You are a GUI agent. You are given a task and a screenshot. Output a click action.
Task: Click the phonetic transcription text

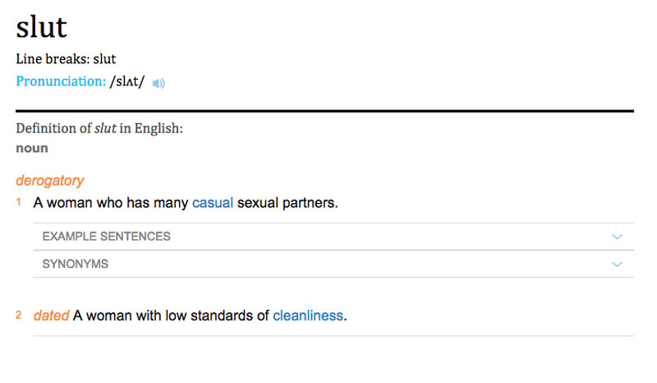(x=127, y=81)
